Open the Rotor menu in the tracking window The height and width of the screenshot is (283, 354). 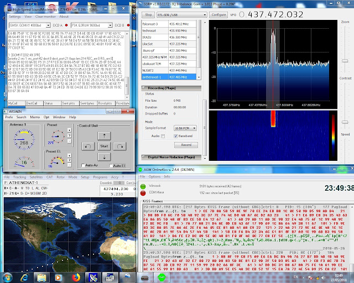[x=60, y=177]
